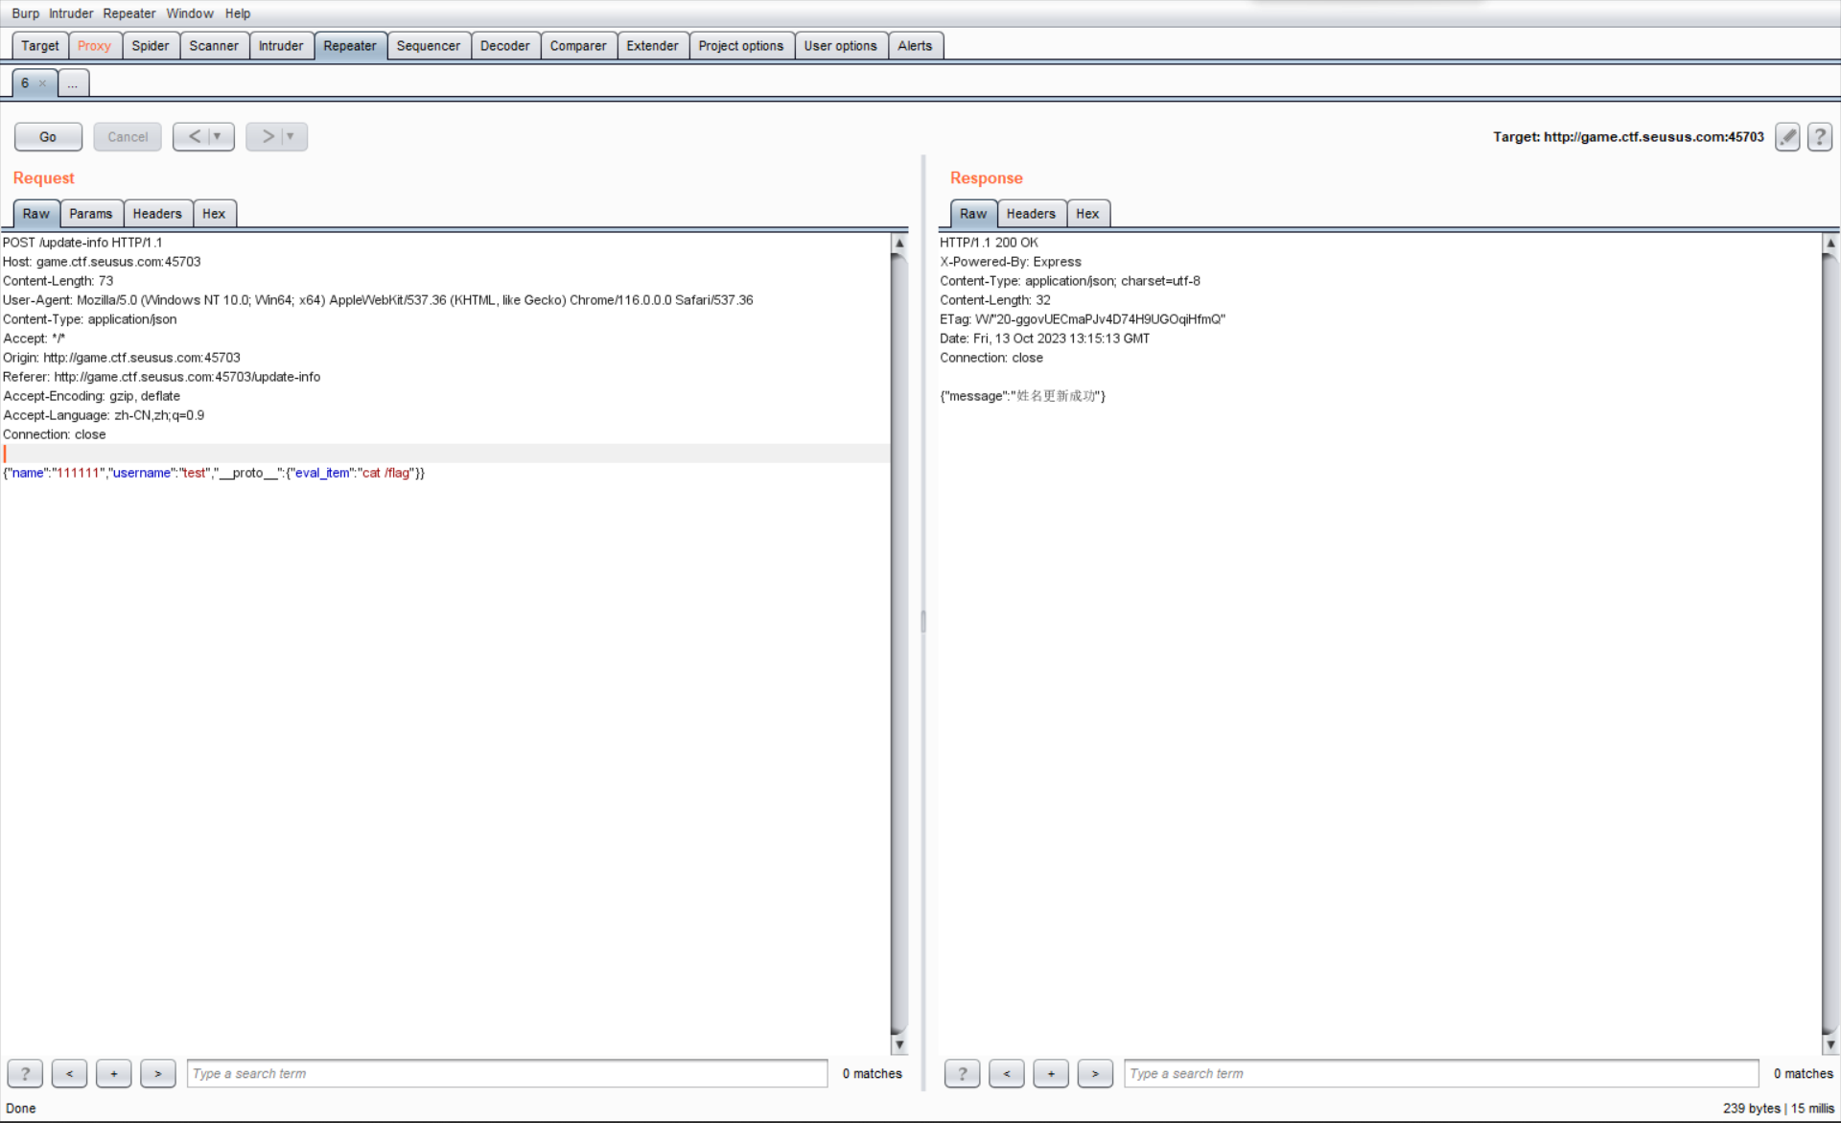Close repeater tab 6 with the x
This screenshot has height=1123, width=1841.
[x=42, y=83]
